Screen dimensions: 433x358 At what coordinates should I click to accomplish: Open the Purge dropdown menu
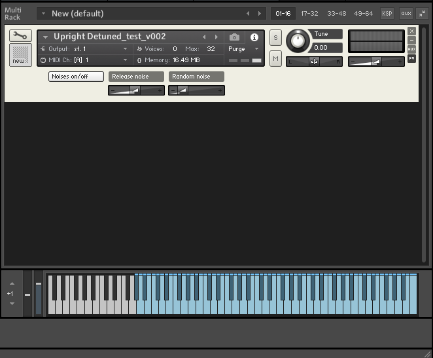tap(243, 49)
